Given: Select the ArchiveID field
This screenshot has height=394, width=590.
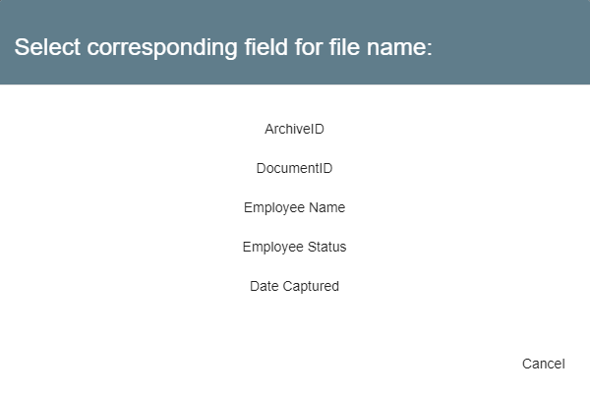Looking at the screenshot, I should coord(294,129).
